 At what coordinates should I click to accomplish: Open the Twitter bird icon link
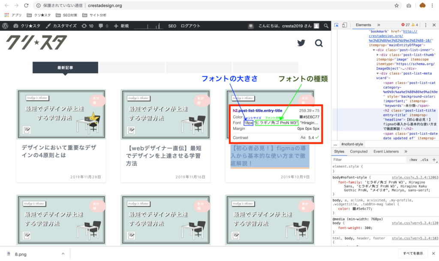(x=301, y=43)
